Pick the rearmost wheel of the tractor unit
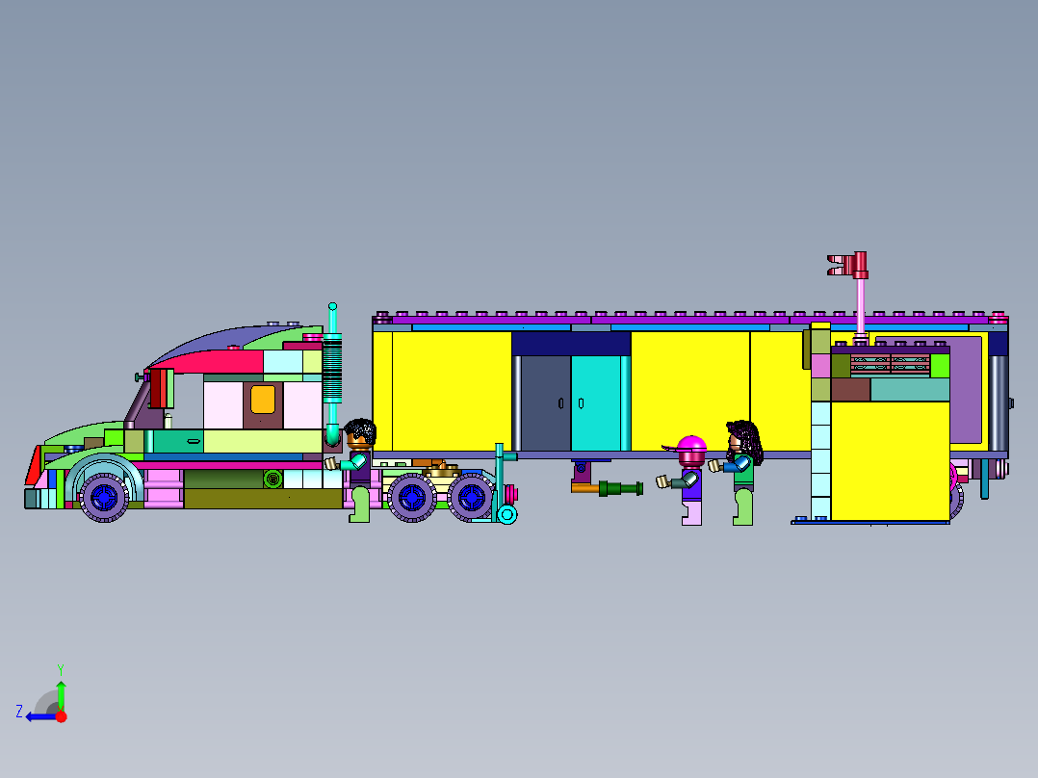Viewport: 1038px width, 778px height. [472, 497]
